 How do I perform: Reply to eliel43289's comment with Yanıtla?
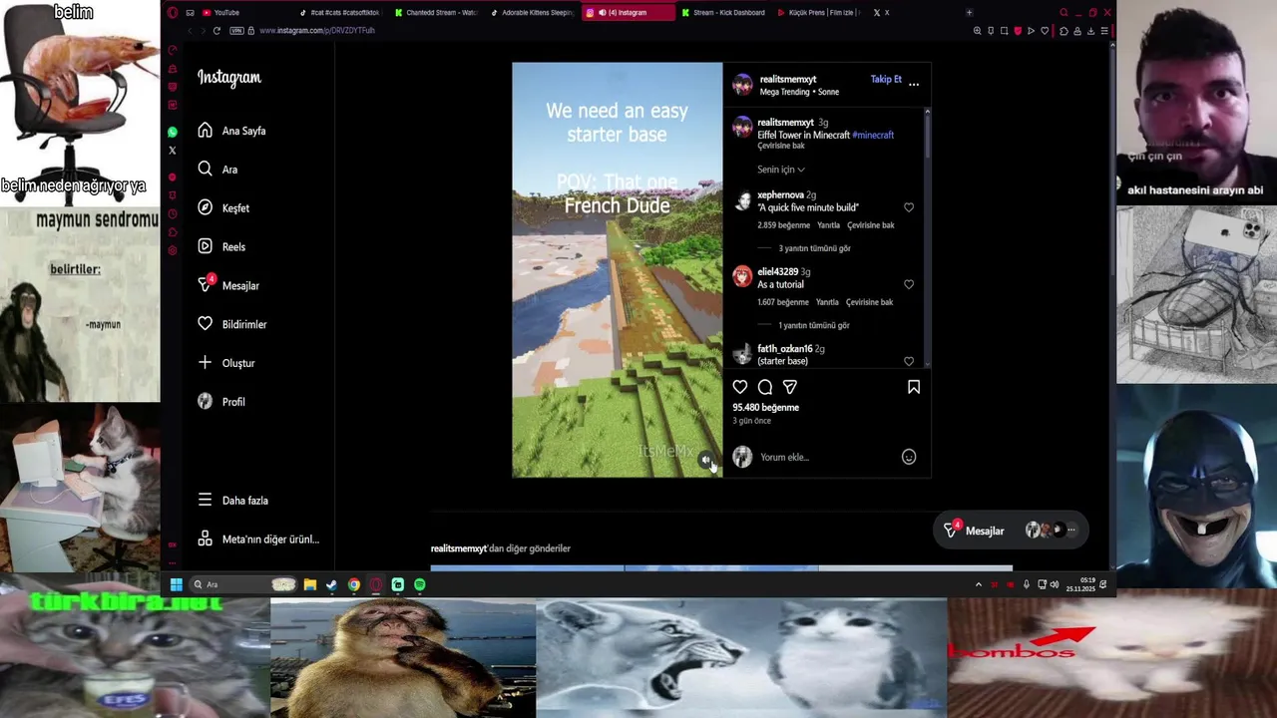[827, 302]
